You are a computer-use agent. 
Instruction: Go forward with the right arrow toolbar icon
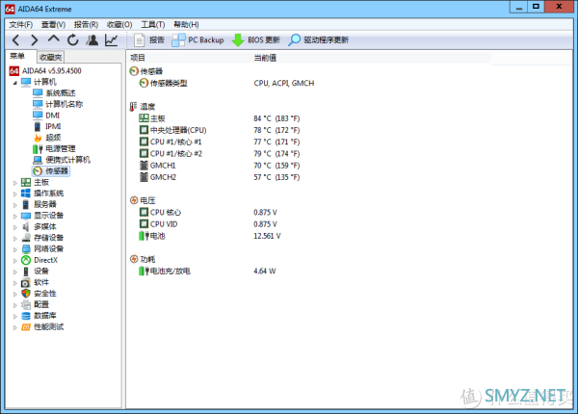click(35, 39)
